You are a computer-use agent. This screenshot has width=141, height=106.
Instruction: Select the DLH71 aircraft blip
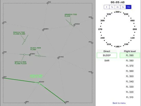click(x=40, y=56)
